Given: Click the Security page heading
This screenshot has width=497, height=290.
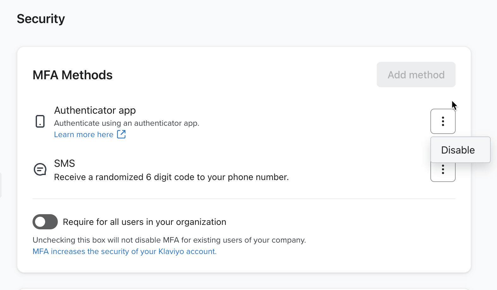Looking at the screenshot, I should (41, 19).
